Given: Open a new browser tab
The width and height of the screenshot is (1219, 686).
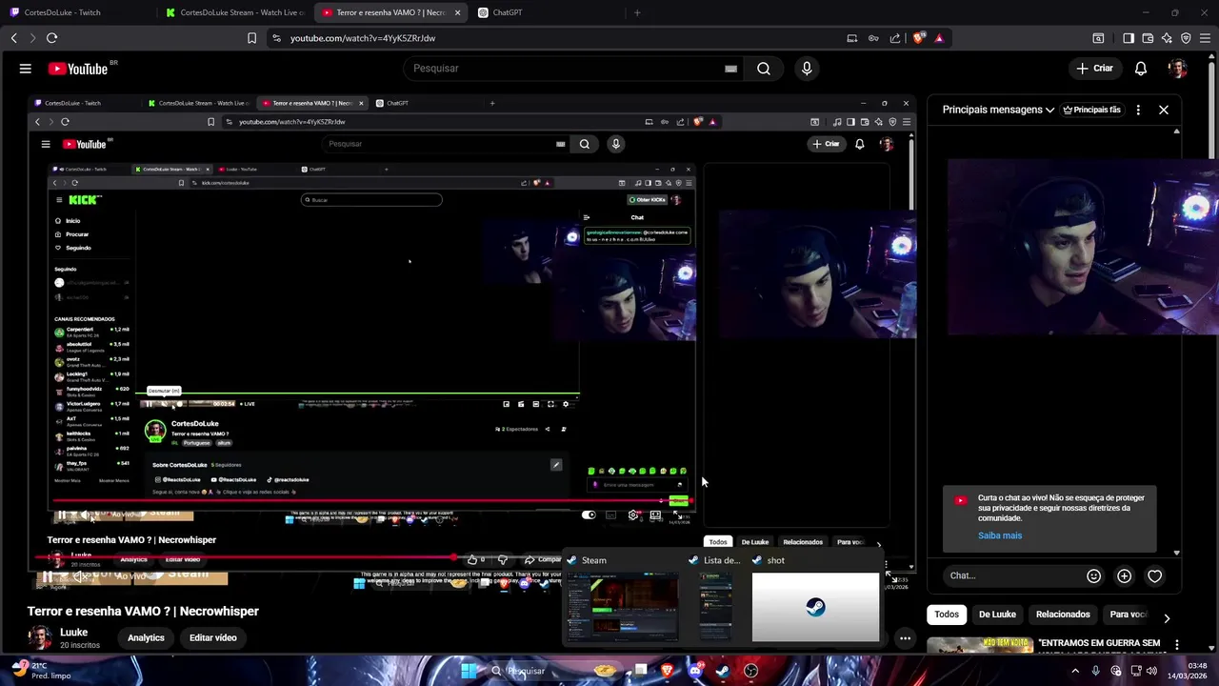Looking at the screenshot, I should [x=637, y=12].
